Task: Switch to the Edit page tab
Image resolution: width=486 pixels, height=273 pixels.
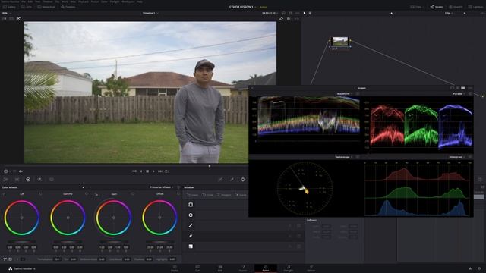Action: (x=220, y=268)
